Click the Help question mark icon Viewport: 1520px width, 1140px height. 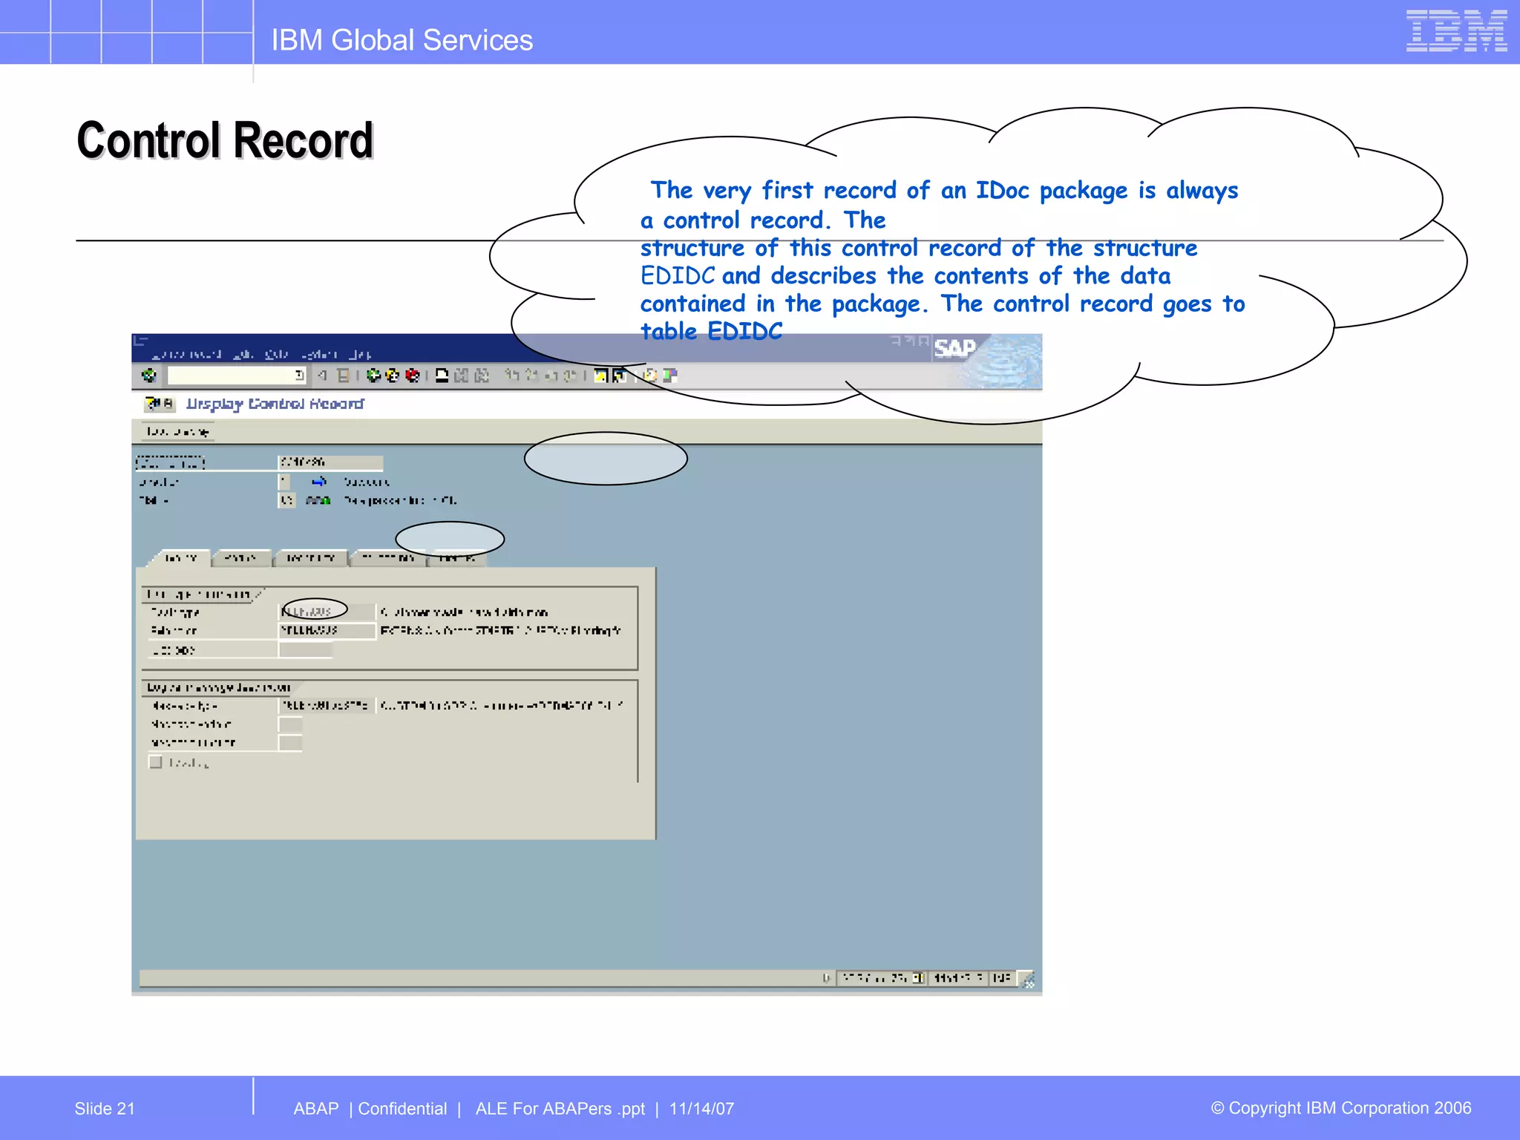tap(650, 376)
